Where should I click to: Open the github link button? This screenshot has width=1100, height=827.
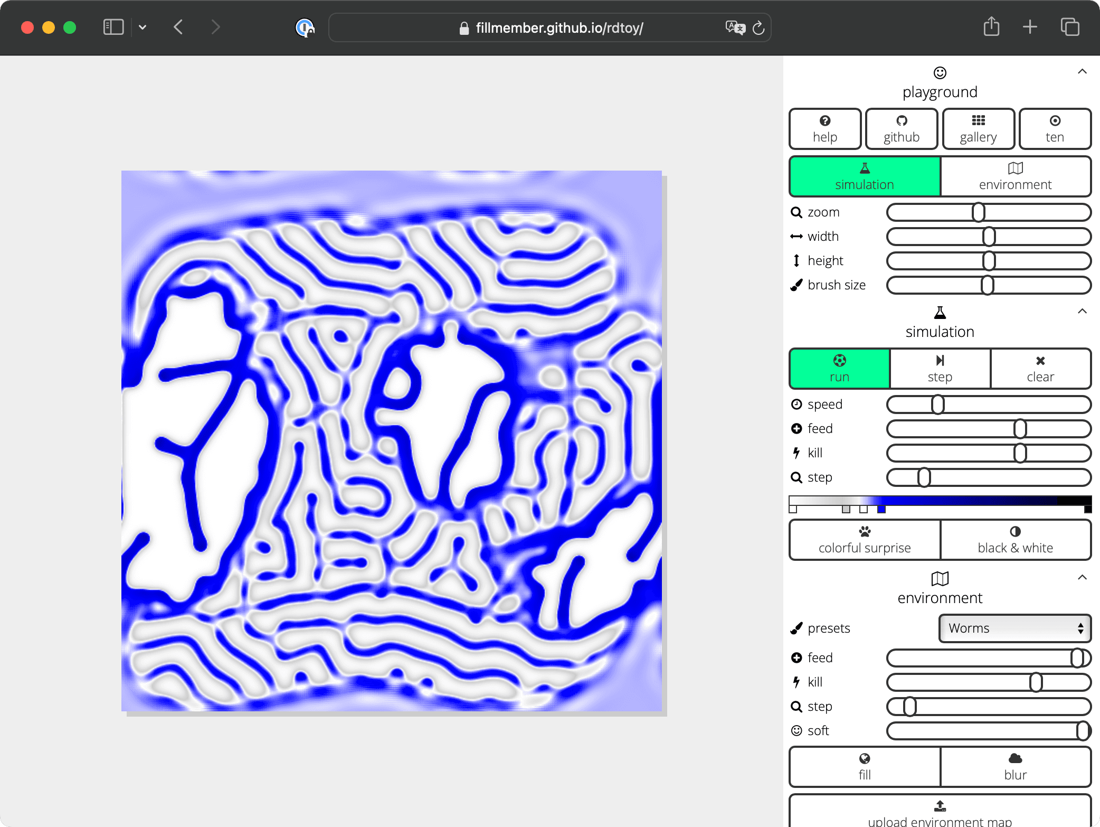(x=902, y=129)
